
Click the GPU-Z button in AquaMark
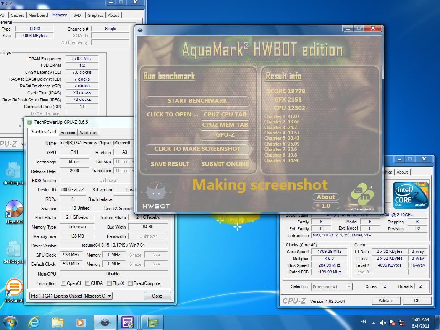[x=225, y=135]
